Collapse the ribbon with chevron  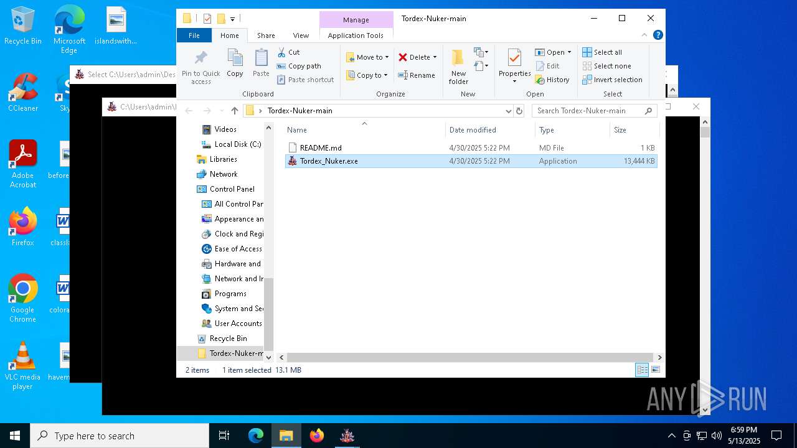click(x=644, y=35)
